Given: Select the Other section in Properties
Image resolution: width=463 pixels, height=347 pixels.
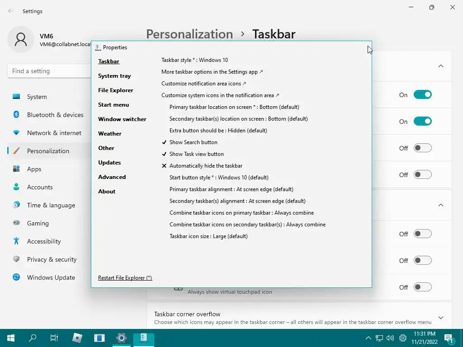Looking at the screenshot, I should click(x=106, y=148).
